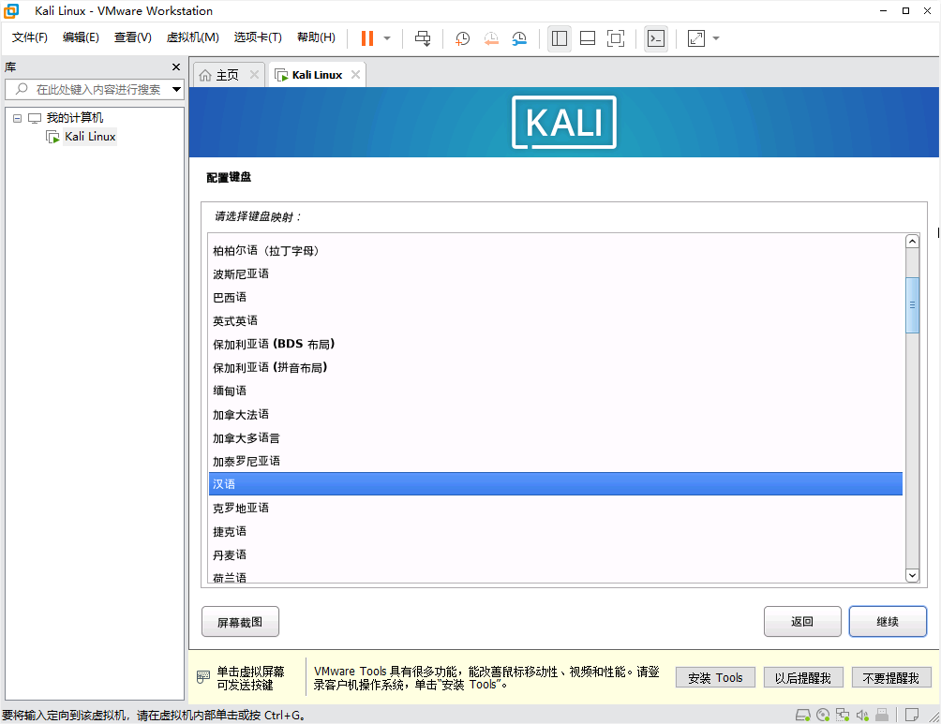The image size is (941, 724).
Task: Close the Kali Linux tab
Action: 356,74
